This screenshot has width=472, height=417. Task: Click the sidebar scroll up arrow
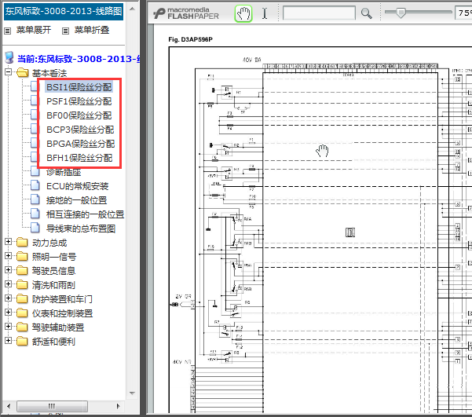click(132, 9)
